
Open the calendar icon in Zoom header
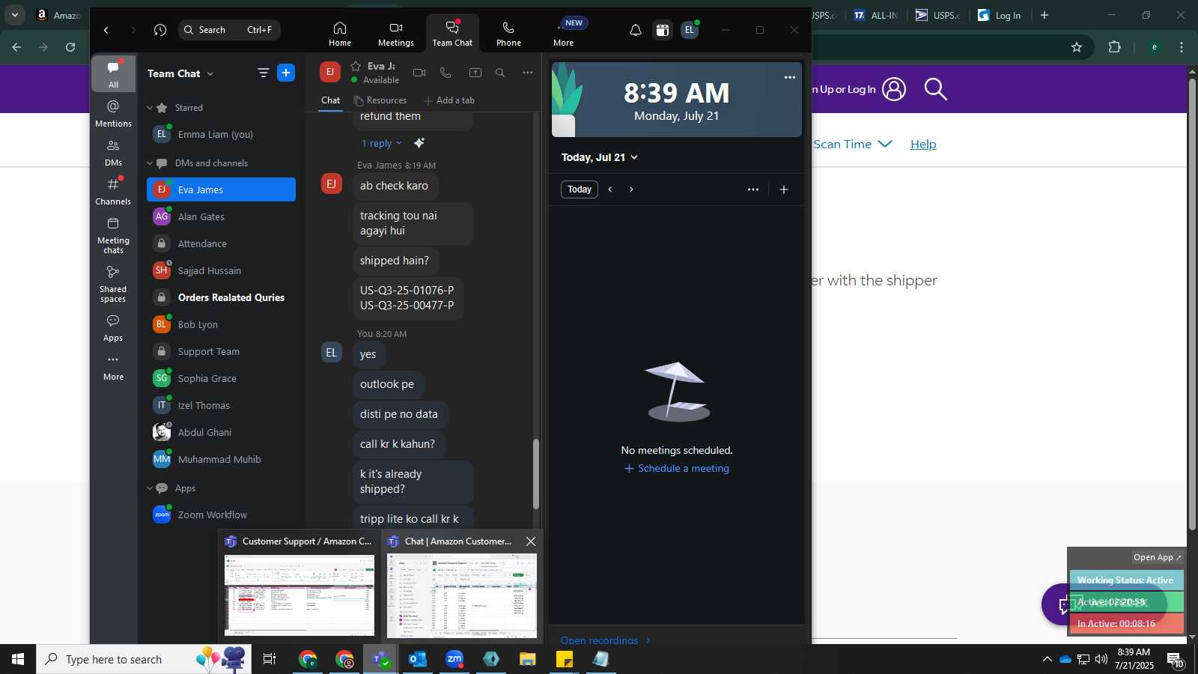pyautogui.click(x=662, y=30)
